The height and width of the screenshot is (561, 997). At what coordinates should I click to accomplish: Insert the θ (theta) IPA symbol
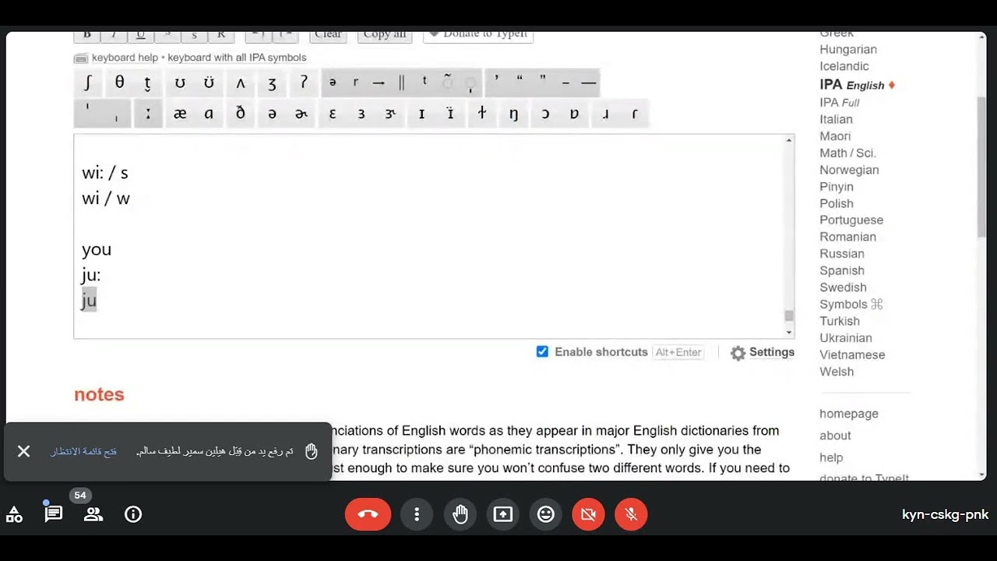[119, 83]
